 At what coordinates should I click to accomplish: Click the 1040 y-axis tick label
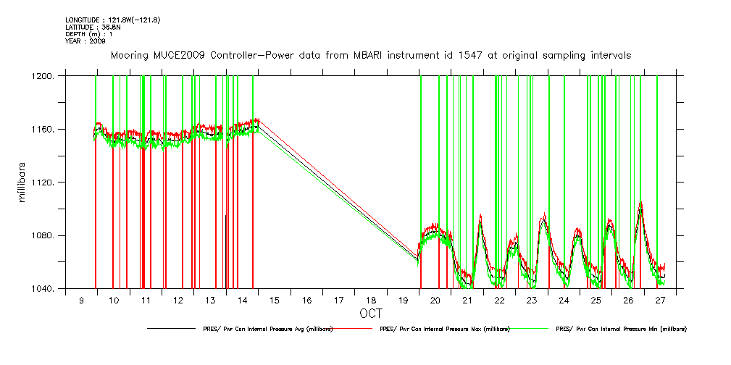[46, 290]
